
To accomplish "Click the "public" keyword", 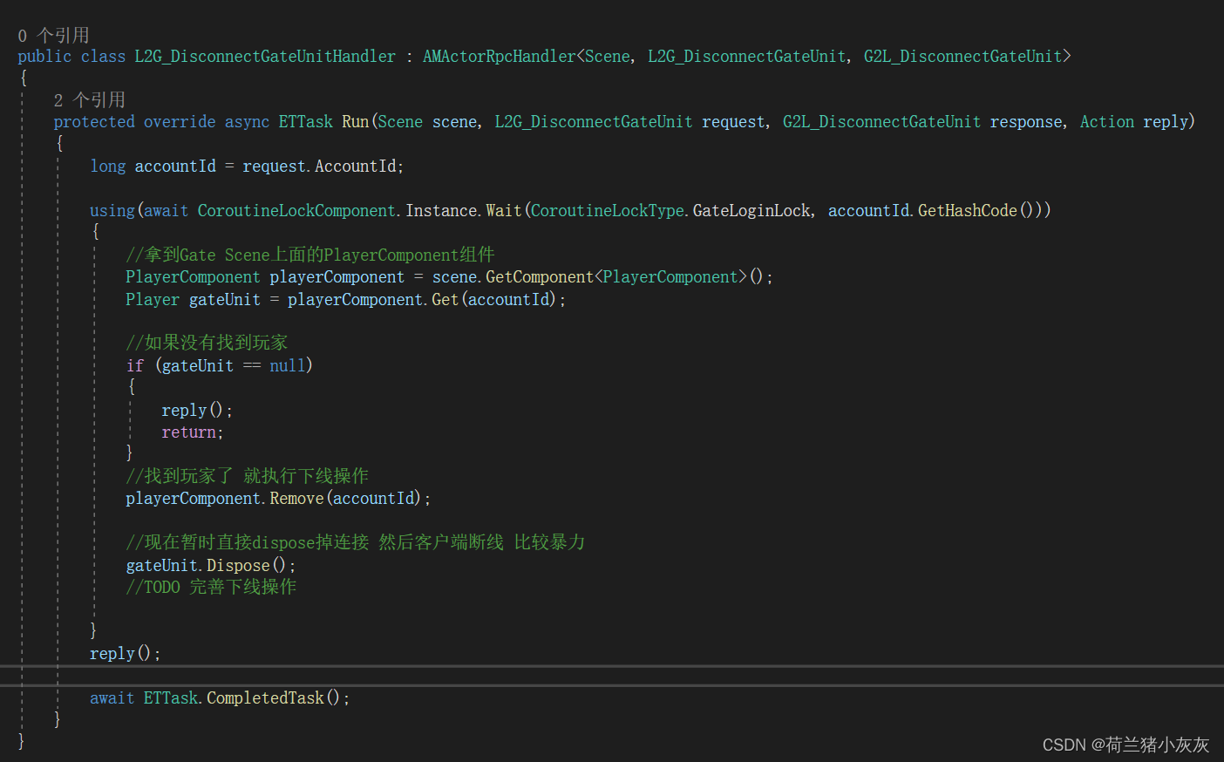I will click(44, 57).
